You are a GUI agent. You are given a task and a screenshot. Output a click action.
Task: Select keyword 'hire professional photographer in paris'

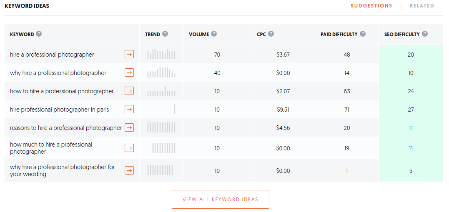(x=60, y=109)
